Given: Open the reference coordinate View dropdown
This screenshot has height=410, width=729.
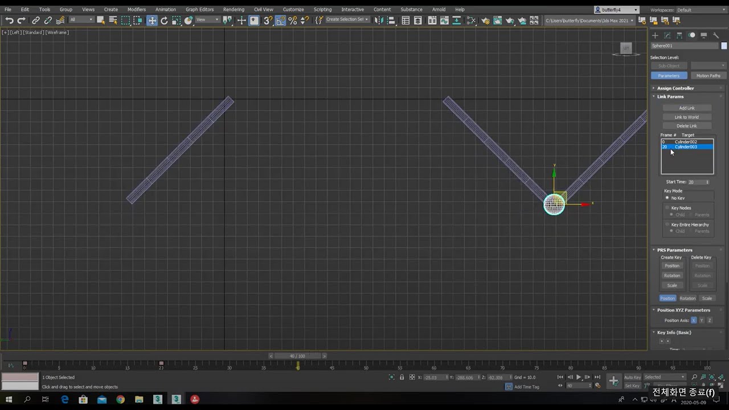Looking at the screenshot, I should pos(207,20).
